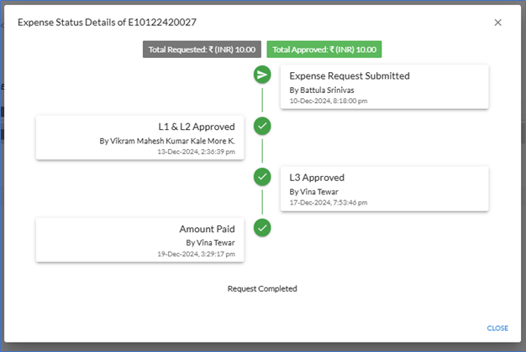Open the L3 Approved card

[385, 189]
